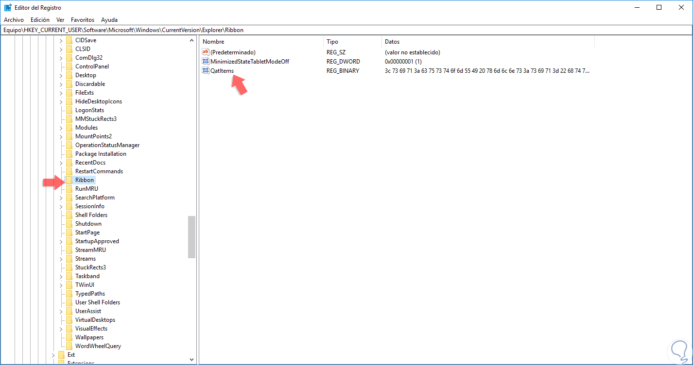This screenshot has height=365, width=693.
Task: Select the RestartCommands key label
Action: 99,171
